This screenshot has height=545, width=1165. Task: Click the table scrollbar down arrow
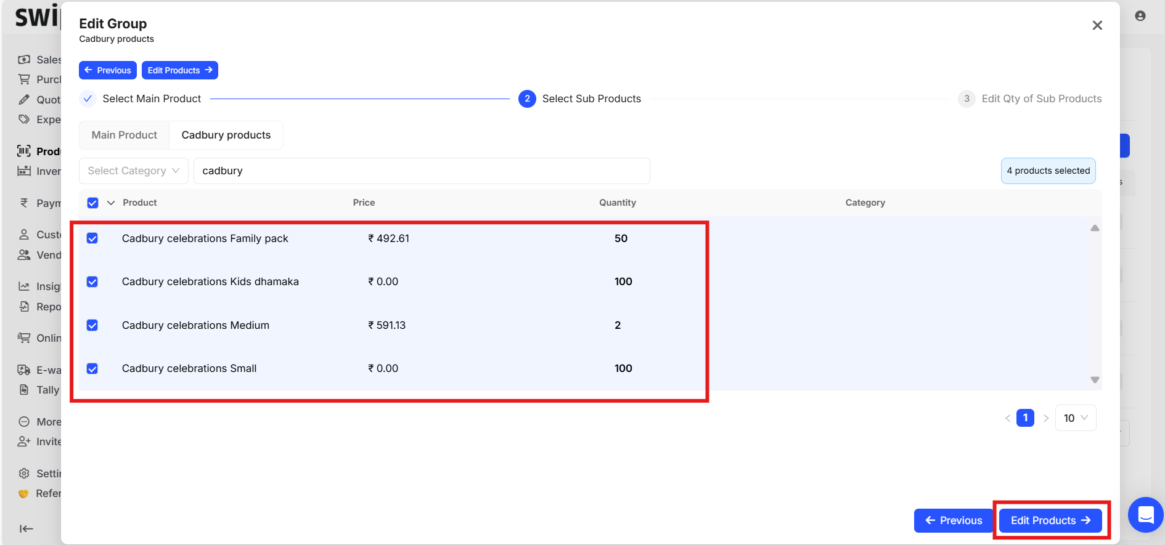pyautogui.click(x=1095, y=380)
